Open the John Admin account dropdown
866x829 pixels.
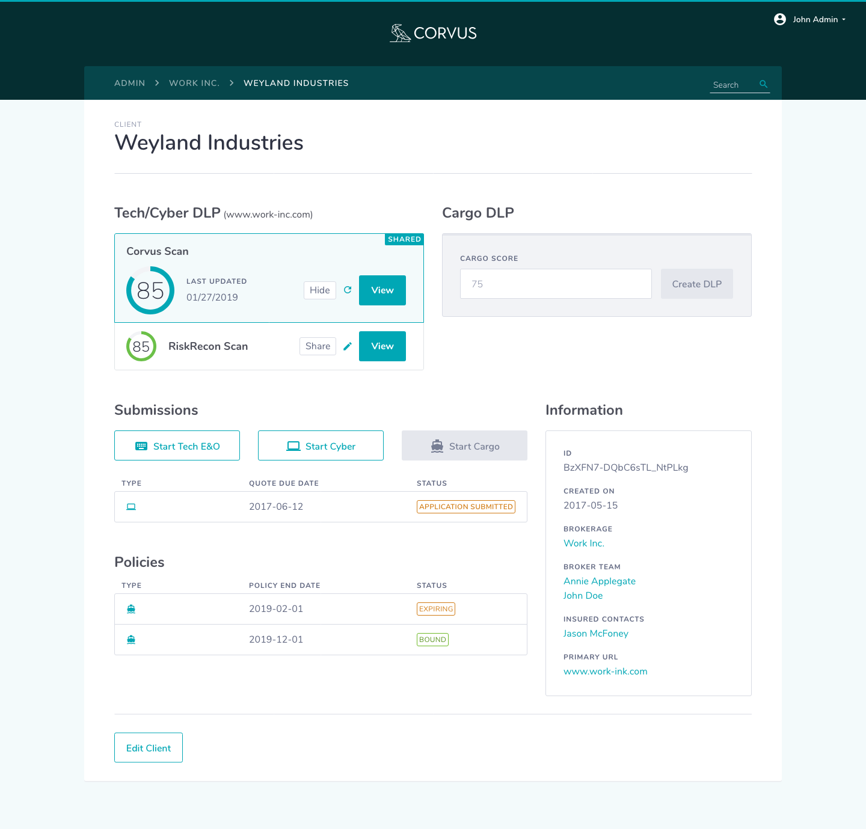tap(815, 19)
